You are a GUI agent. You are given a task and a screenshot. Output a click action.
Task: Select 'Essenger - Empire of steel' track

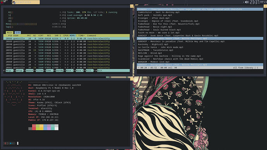[168, 21]
